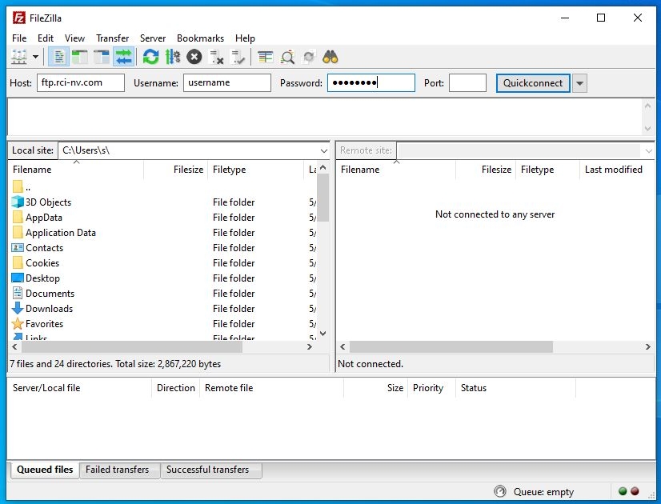The image size is (661, 504).
Task: Focus the Port input field
Action: 467,82
